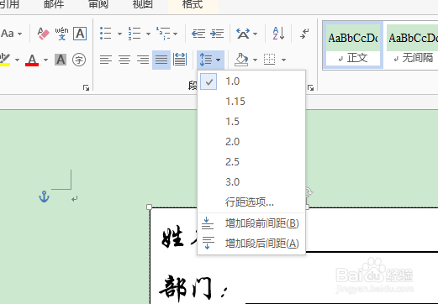438x304 pixels.
Task: Expand Asian Layout dropdown arrow
Action: 255,34
